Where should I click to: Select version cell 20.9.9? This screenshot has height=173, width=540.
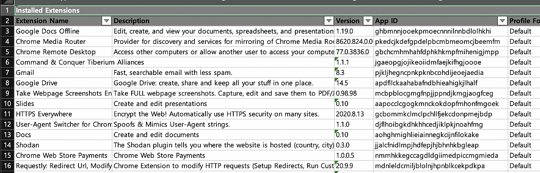(x=354, y=166)
